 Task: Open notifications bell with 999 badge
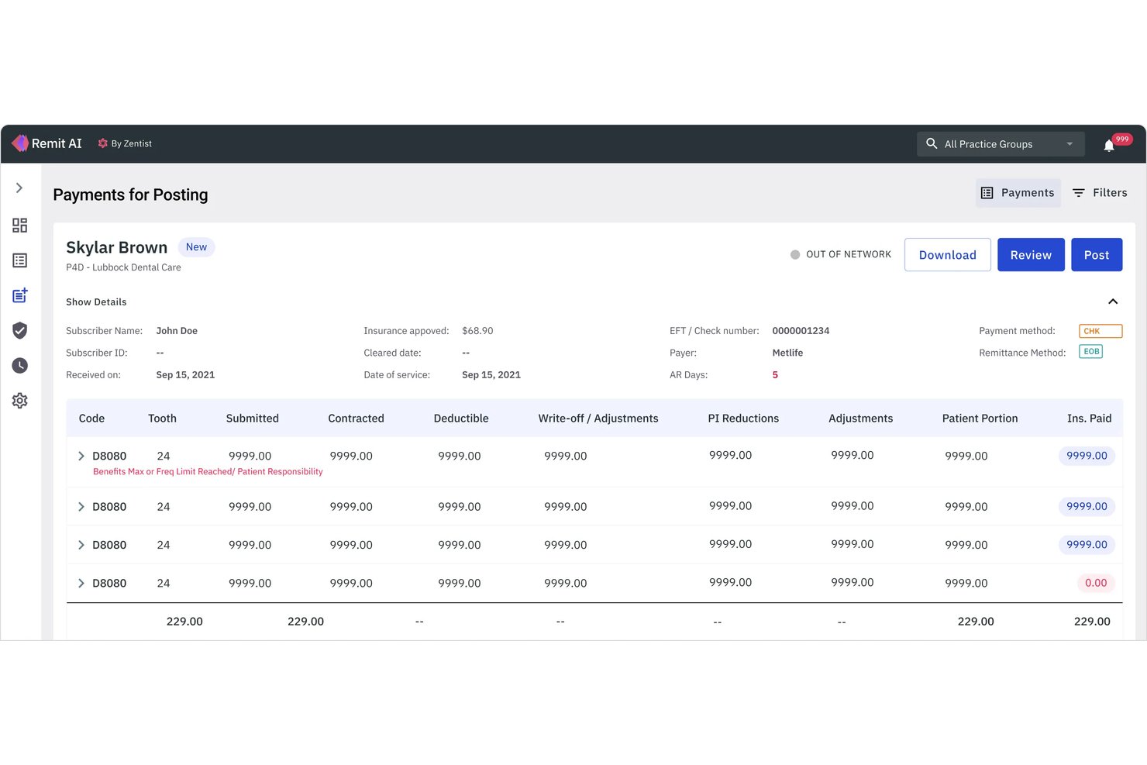(x=1109, y=145)
